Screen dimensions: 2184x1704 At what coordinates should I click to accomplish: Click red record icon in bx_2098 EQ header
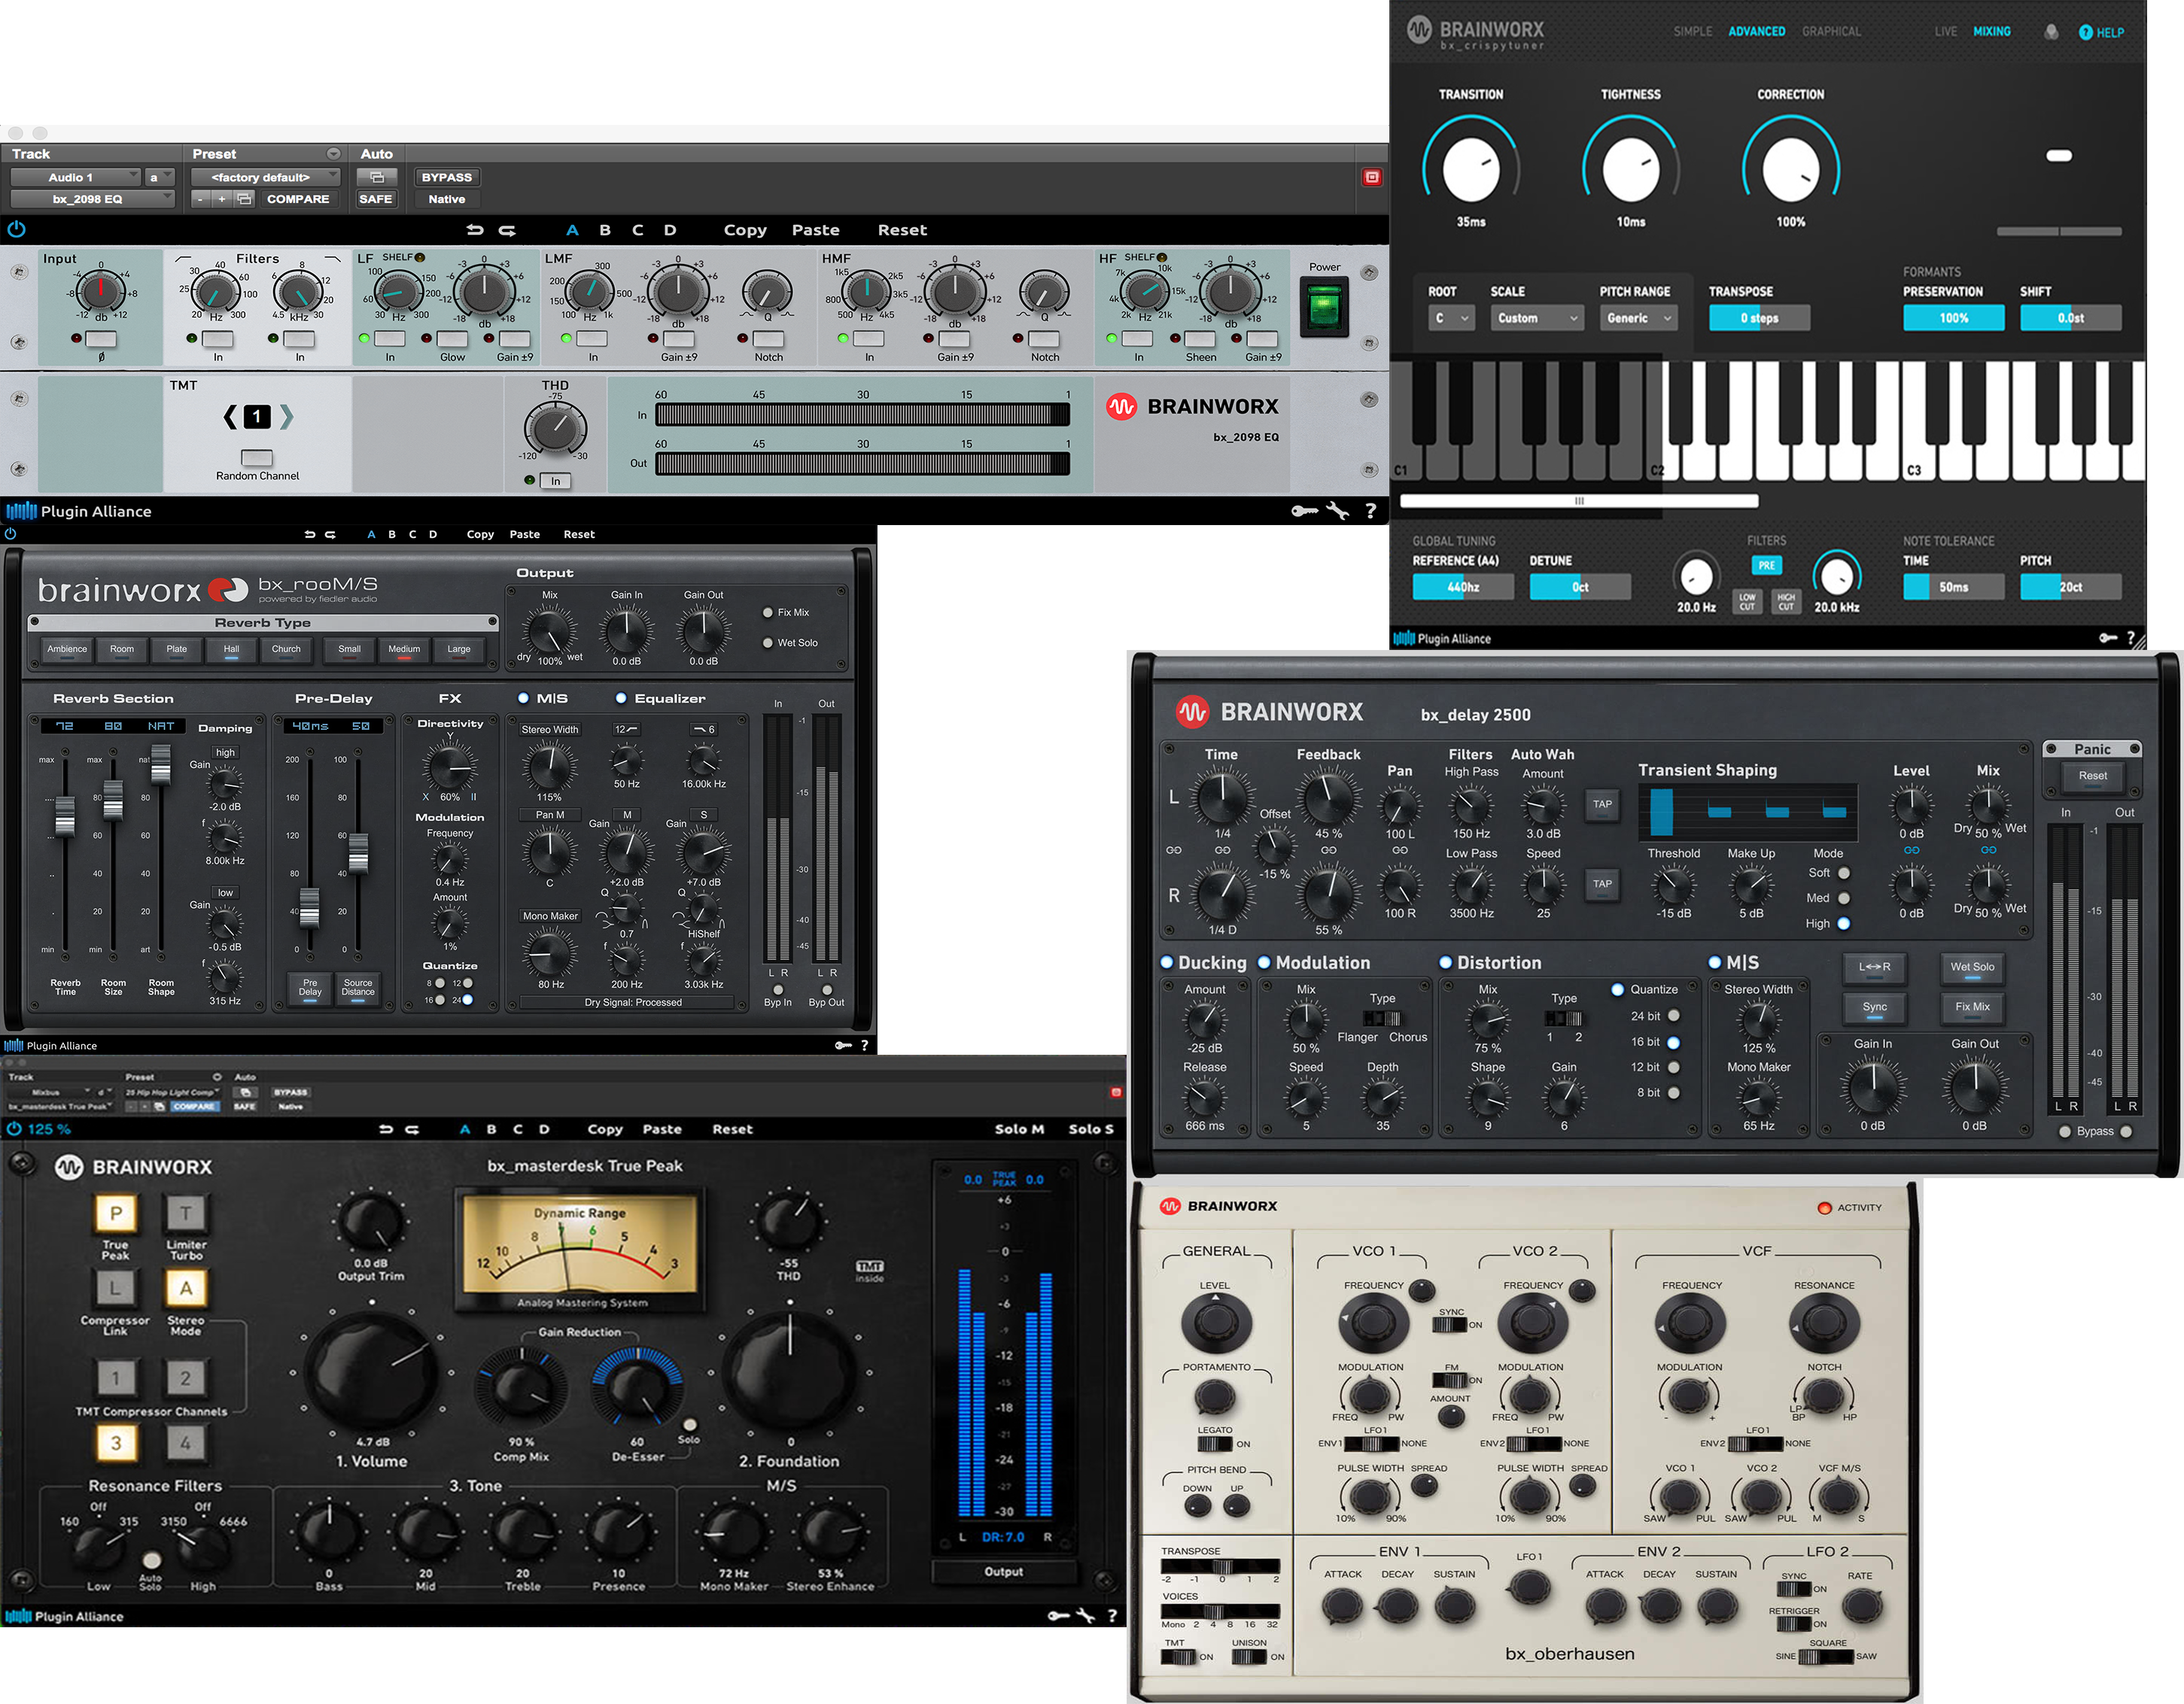1372,177
